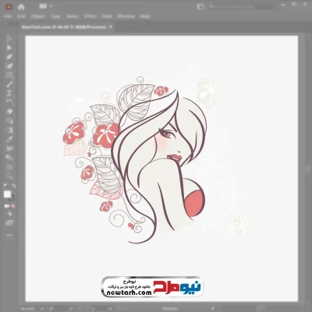
Task: Open the Arrange Documents dropdown
Action: click(x=46, y=6)
